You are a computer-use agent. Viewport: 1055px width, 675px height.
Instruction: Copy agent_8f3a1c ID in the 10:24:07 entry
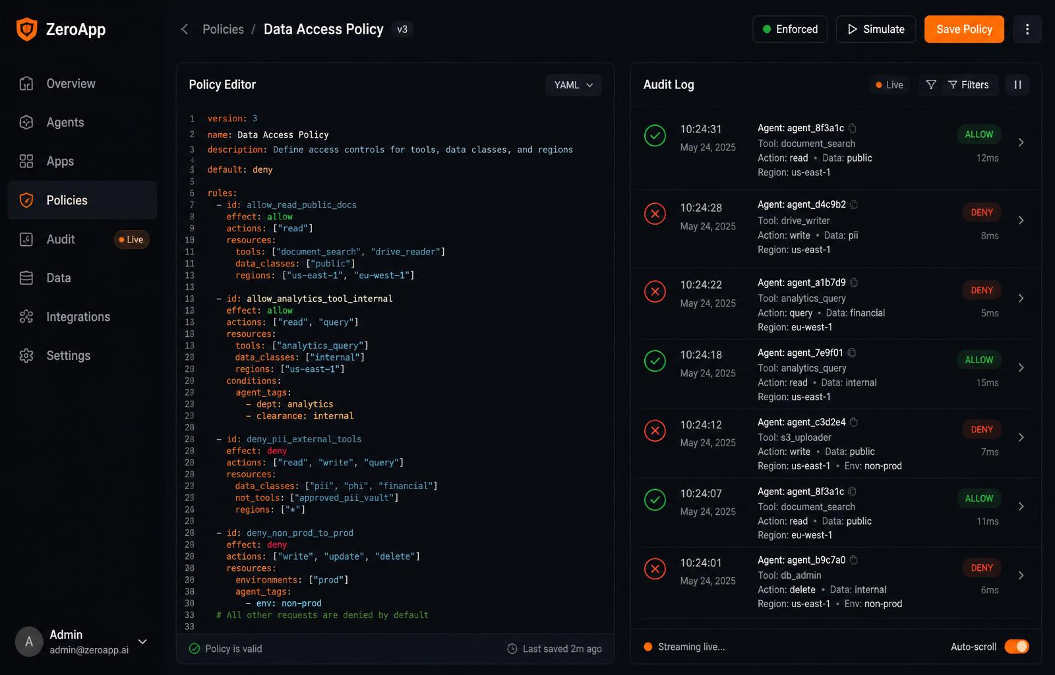853,491
